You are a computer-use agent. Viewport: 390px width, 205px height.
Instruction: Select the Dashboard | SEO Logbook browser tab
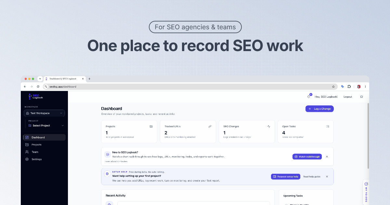tap(64, 79)
